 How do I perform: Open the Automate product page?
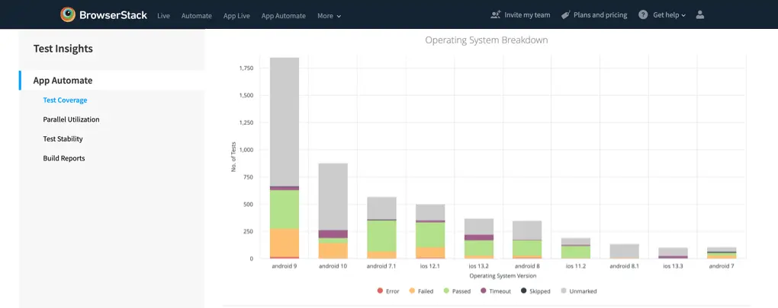tap(197, 16)
